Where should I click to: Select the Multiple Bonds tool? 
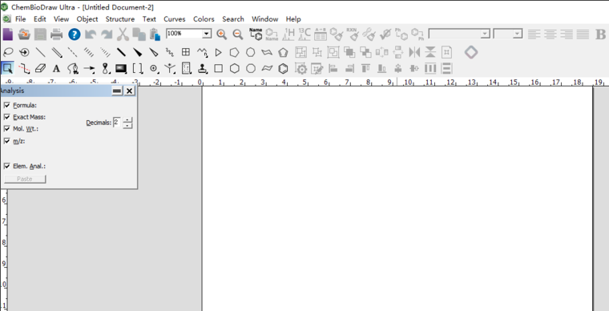(57, 52)
